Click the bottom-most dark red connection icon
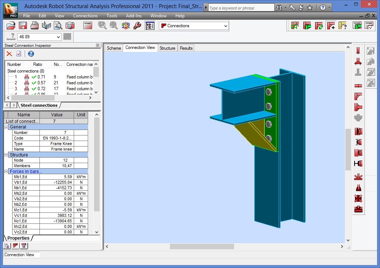Screen dimensions: 380x268 pyautogui.click(x=358, y=209)
